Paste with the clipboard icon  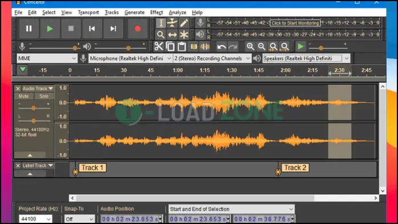click(x=182, y=46)
